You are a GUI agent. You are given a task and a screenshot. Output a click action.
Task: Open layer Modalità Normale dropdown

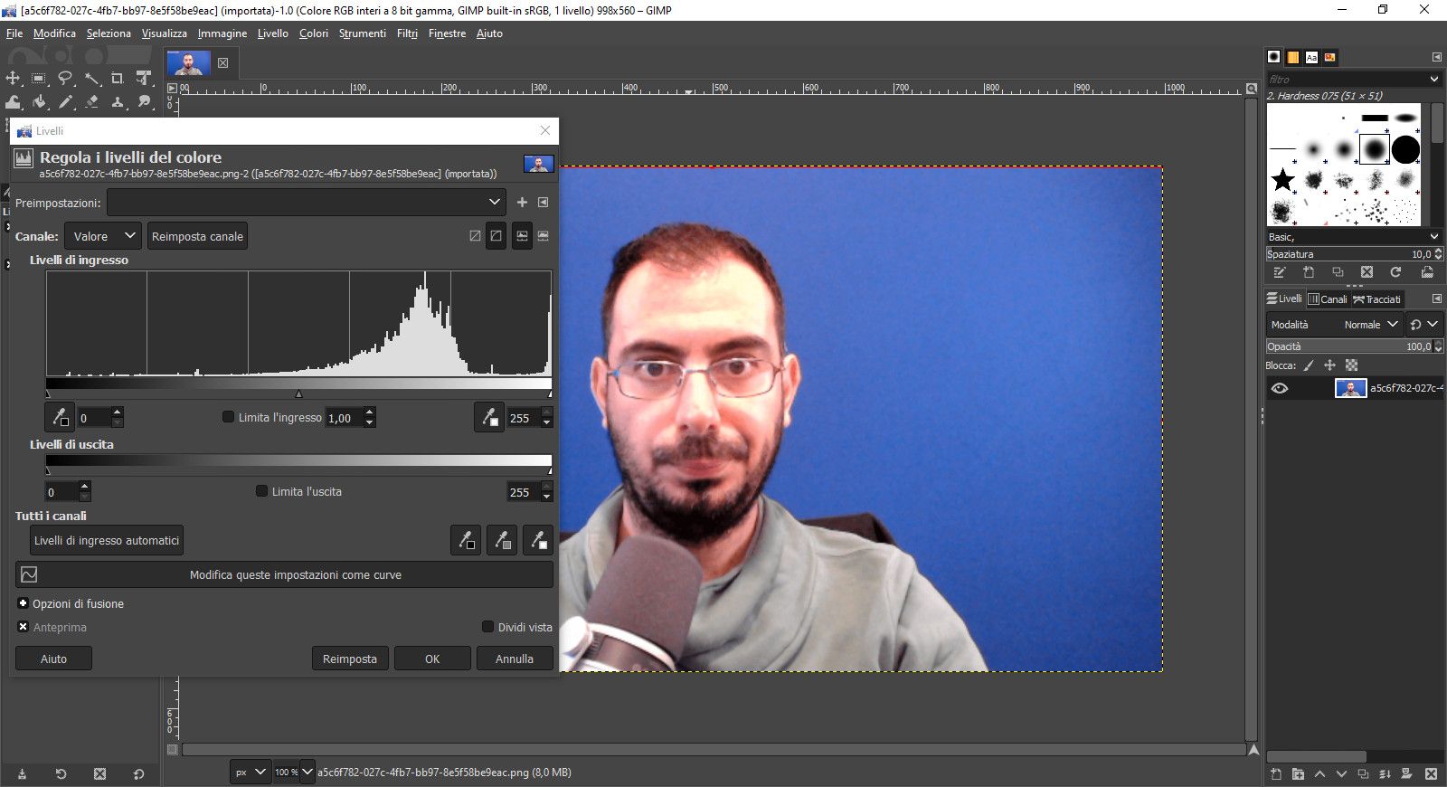[x=1335, y=324]
